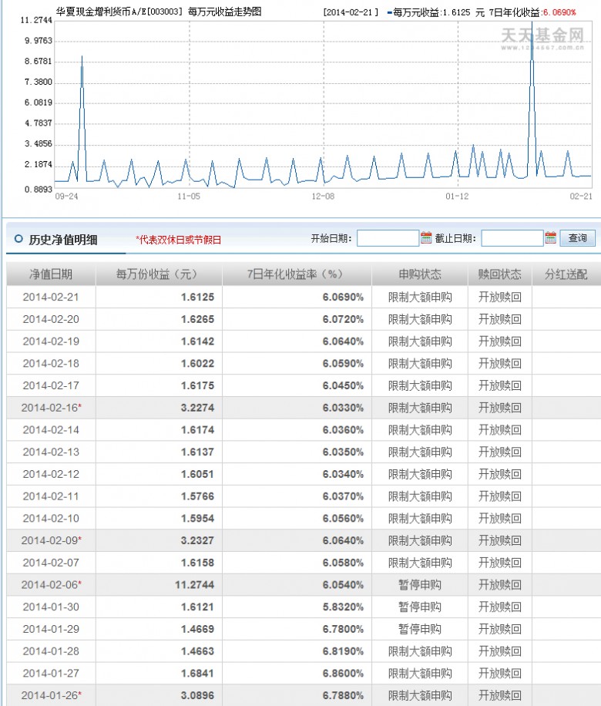Open the start date calendar picker icon
This screenshot has height=706, width=601.
click(x=426, y=237)
